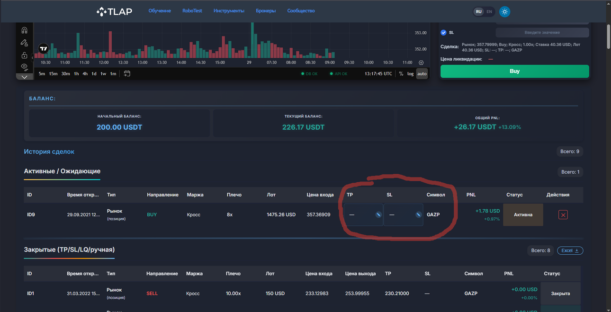
Task: Click the Время откр... header in active table
Action: pos(83,195)
